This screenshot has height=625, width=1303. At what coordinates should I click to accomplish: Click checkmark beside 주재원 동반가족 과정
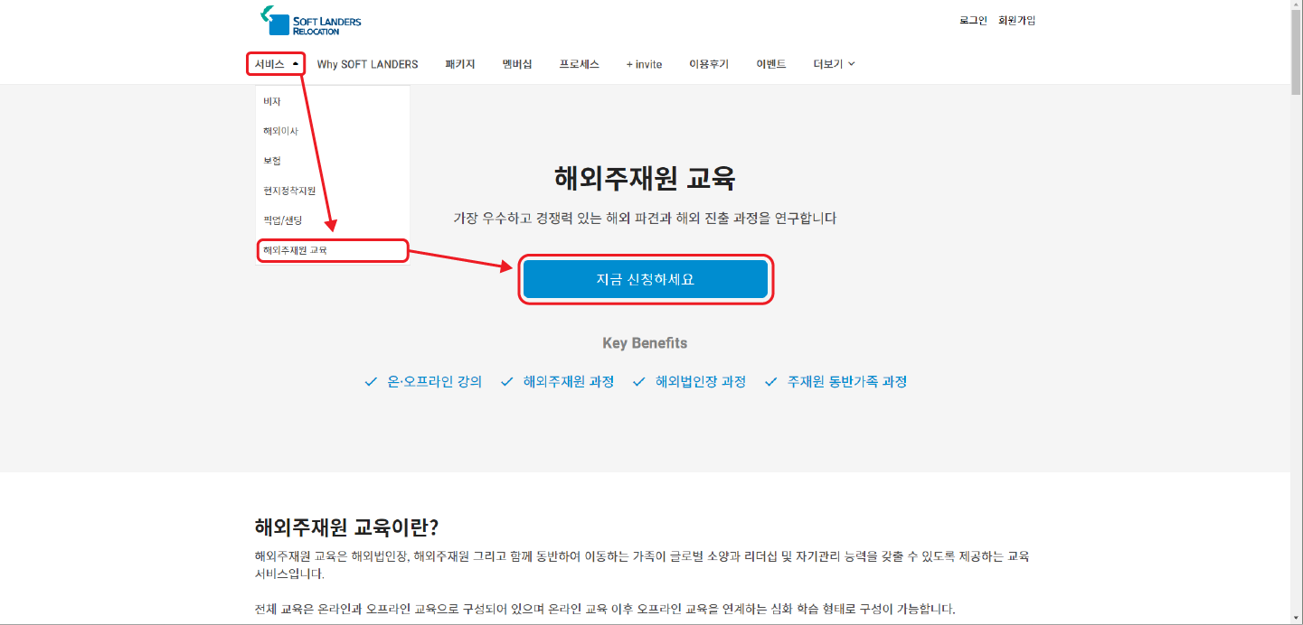tap(770, 382)
